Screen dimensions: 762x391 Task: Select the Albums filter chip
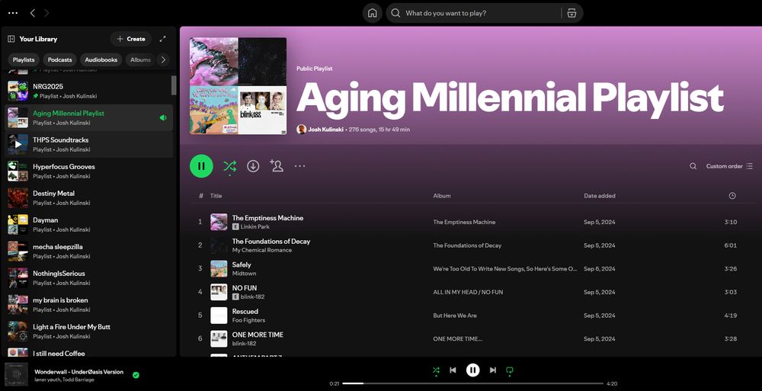pyautogui.click(x=140, y=59)
